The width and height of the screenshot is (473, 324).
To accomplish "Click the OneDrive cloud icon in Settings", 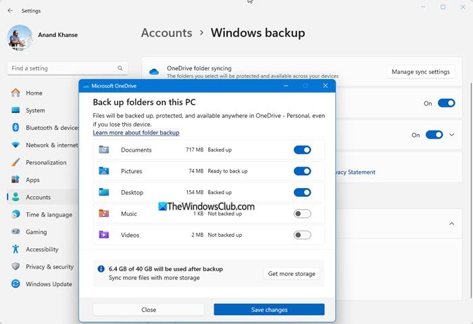I will (x=154, y=72).
